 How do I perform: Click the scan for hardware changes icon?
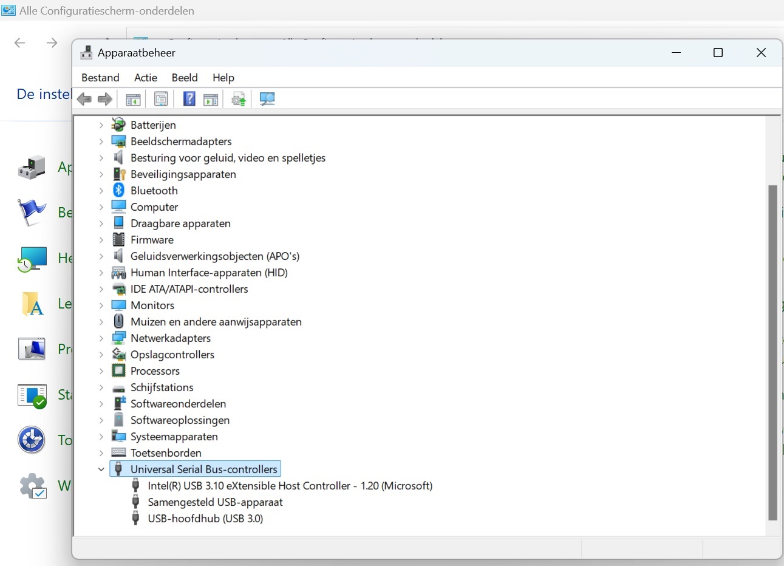[267, 99]
